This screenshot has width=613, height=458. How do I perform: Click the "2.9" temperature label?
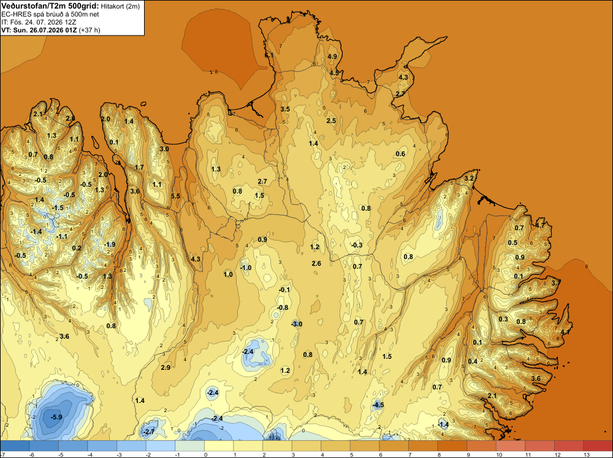click(166, 367)
